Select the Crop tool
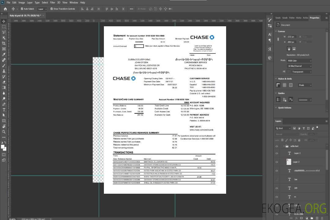This screenshot has width=330, height=220. (x=4, y=43)
